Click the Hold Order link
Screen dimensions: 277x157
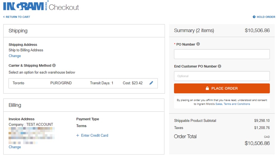click(266, 17)
